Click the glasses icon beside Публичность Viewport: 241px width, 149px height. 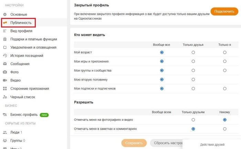pos(5,23)
